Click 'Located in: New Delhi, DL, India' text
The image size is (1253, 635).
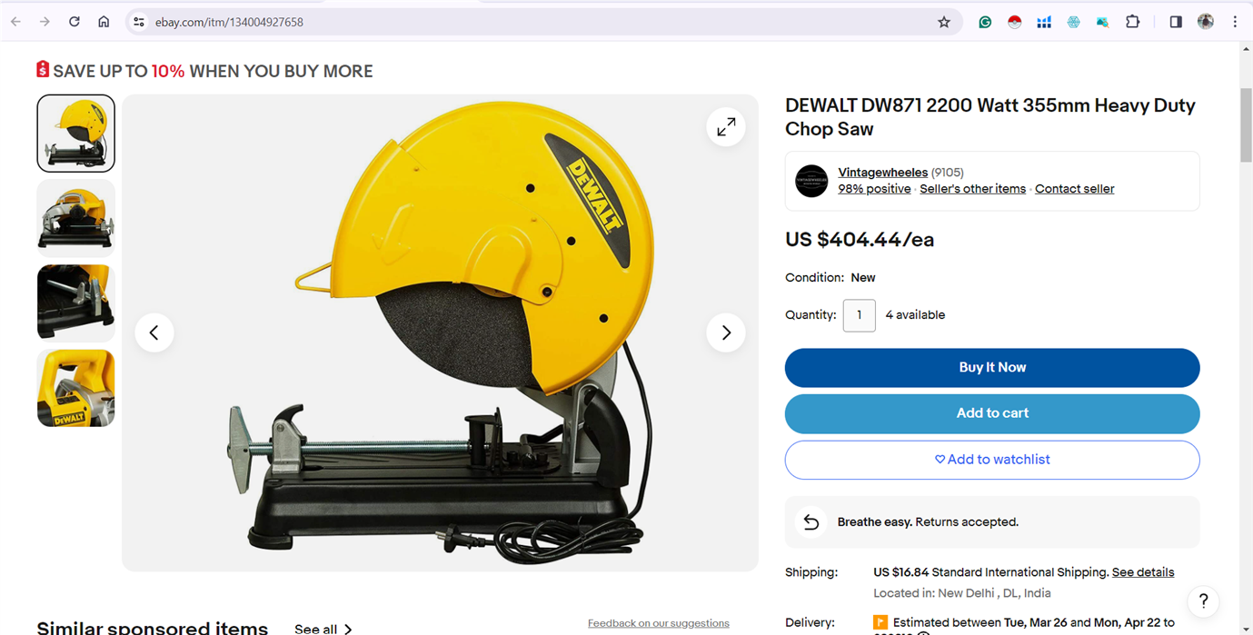coord(962,593)
